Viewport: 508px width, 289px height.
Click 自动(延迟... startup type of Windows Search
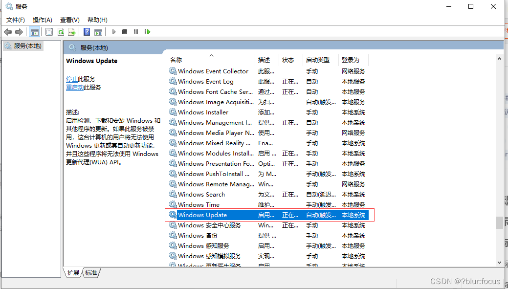pyautogui.click(x=321, y=195)
